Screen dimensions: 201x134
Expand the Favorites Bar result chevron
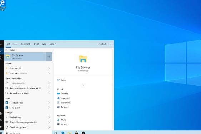49,68
